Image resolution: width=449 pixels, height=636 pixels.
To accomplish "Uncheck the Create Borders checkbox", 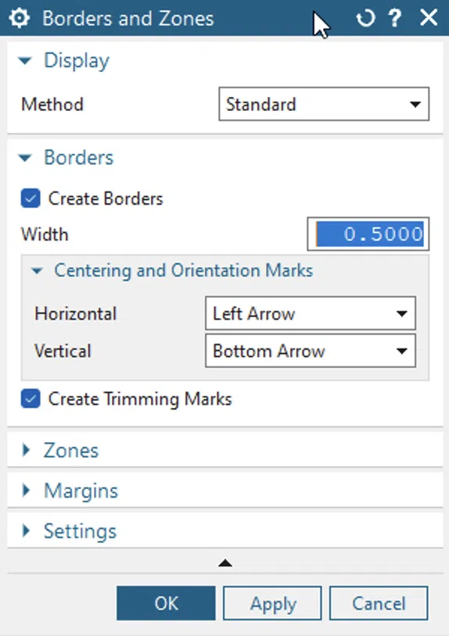I will click(31, 198).
